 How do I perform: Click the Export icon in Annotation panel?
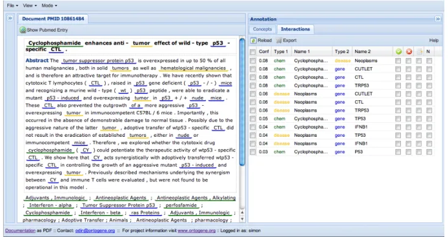pyautogui.click(x=279, y=40)
